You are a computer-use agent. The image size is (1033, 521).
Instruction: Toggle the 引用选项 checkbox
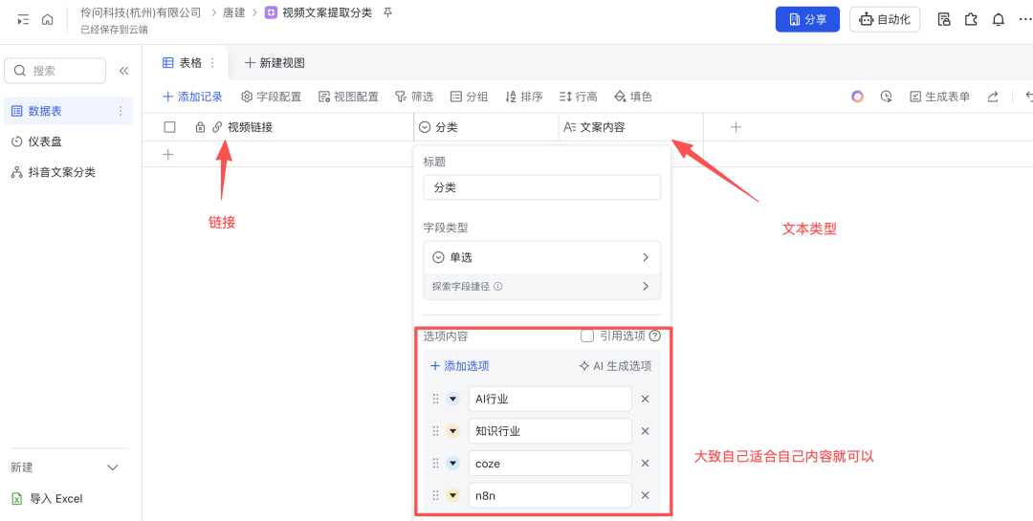click(587, 336)
